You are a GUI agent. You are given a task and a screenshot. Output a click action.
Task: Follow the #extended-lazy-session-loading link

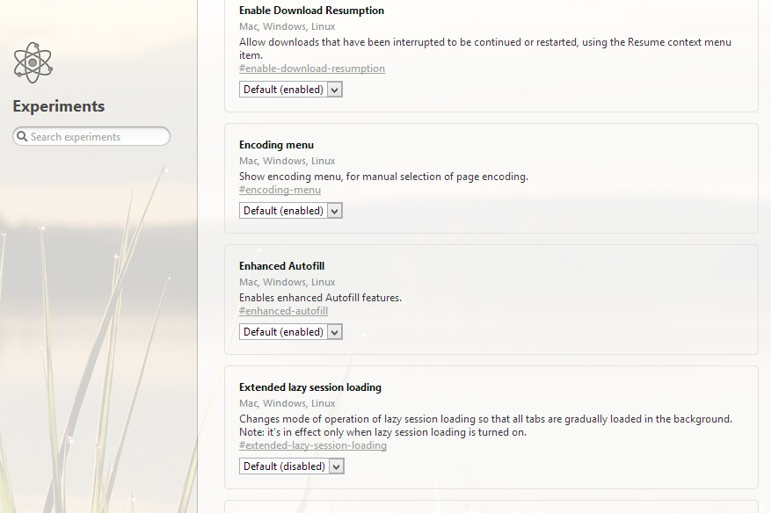(313, 445)
